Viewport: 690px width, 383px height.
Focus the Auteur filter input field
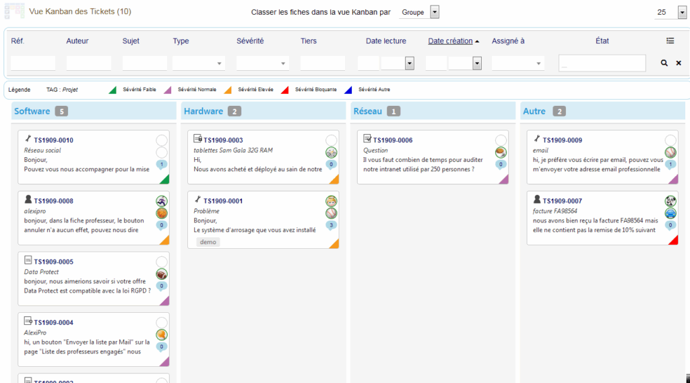[x=89, y=63]
